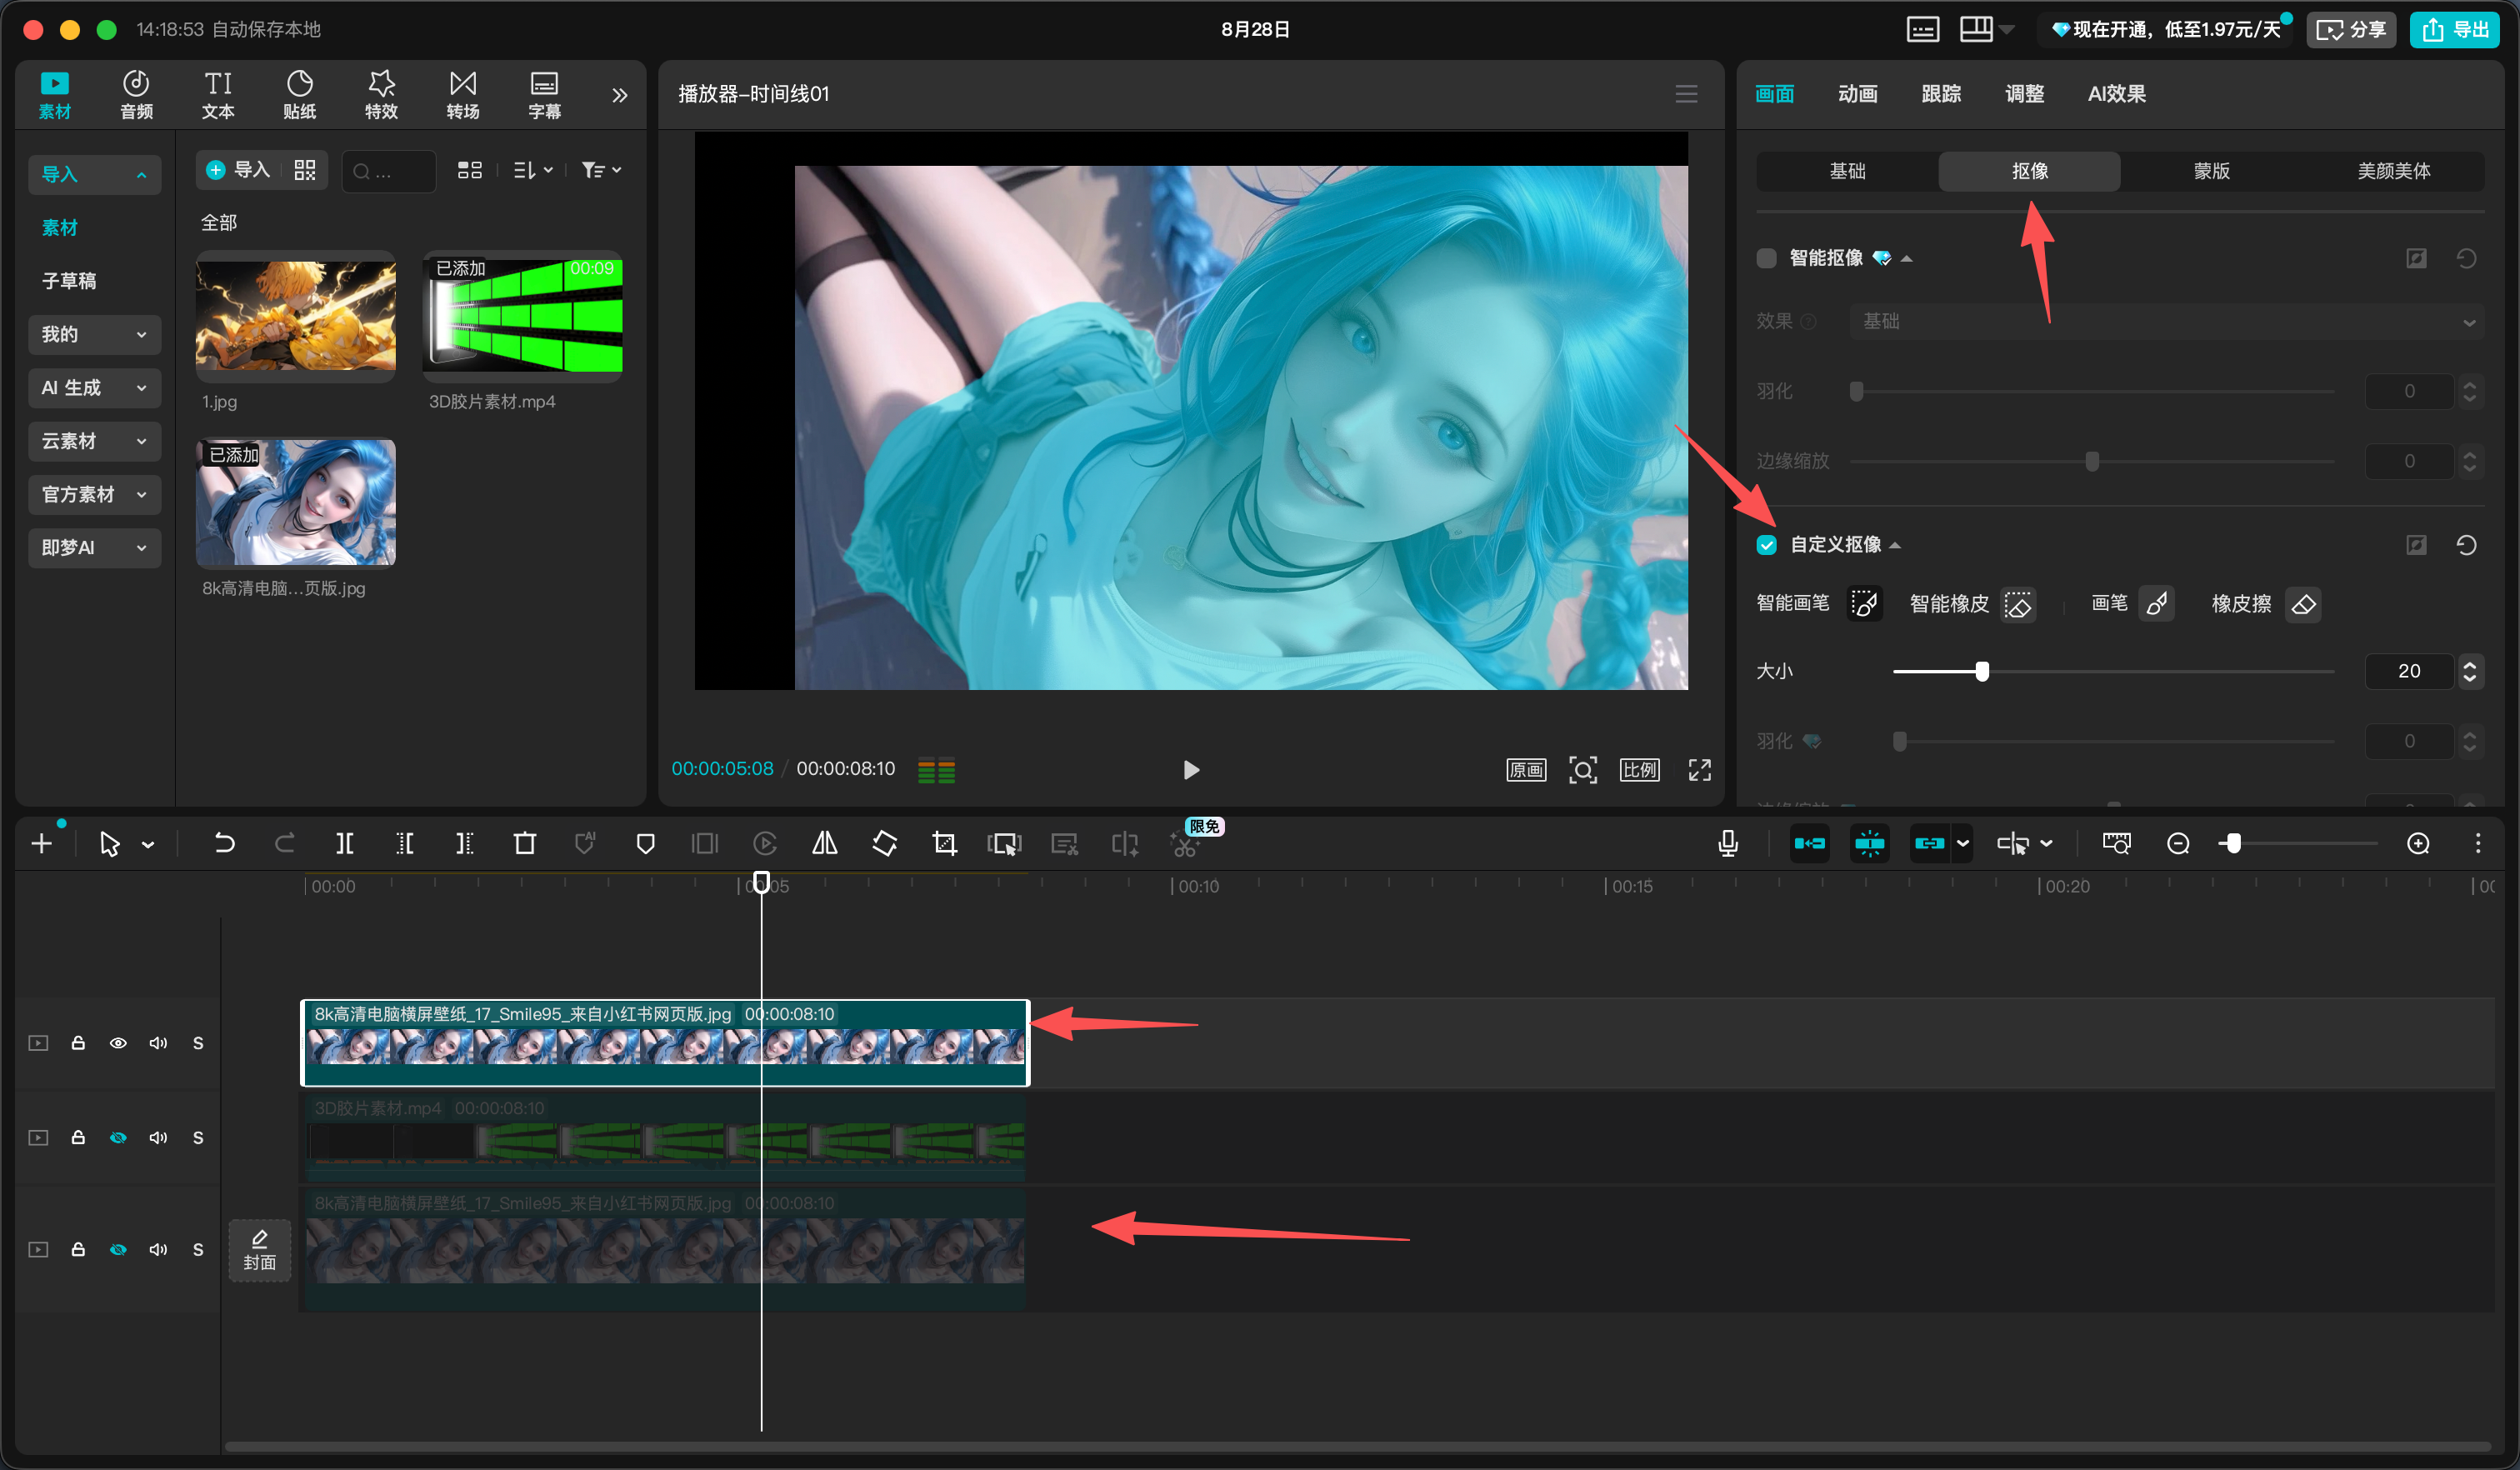This screenshot has height=1470, width=2520.
Task: Hide the top 8k高清 image track
Action: [118, 1043]
